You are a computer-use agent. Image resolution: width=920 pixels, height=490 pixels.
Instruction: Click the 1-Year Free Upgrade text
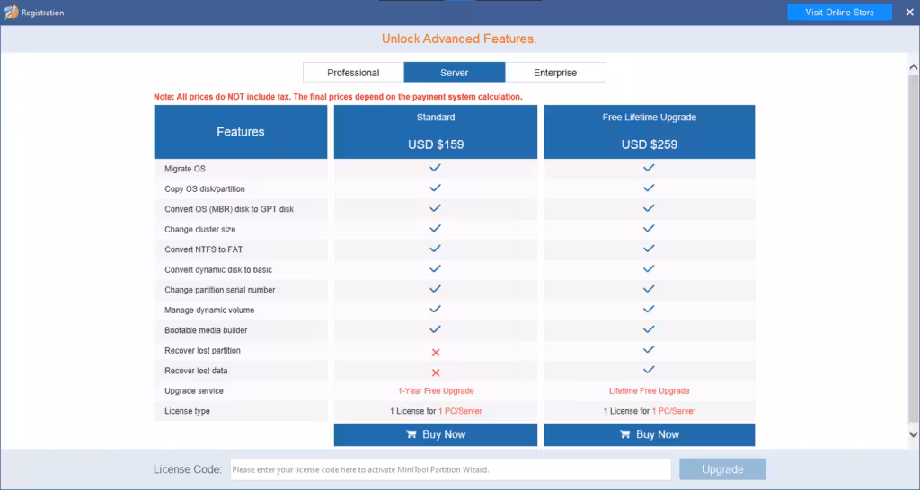pos(436,391)
